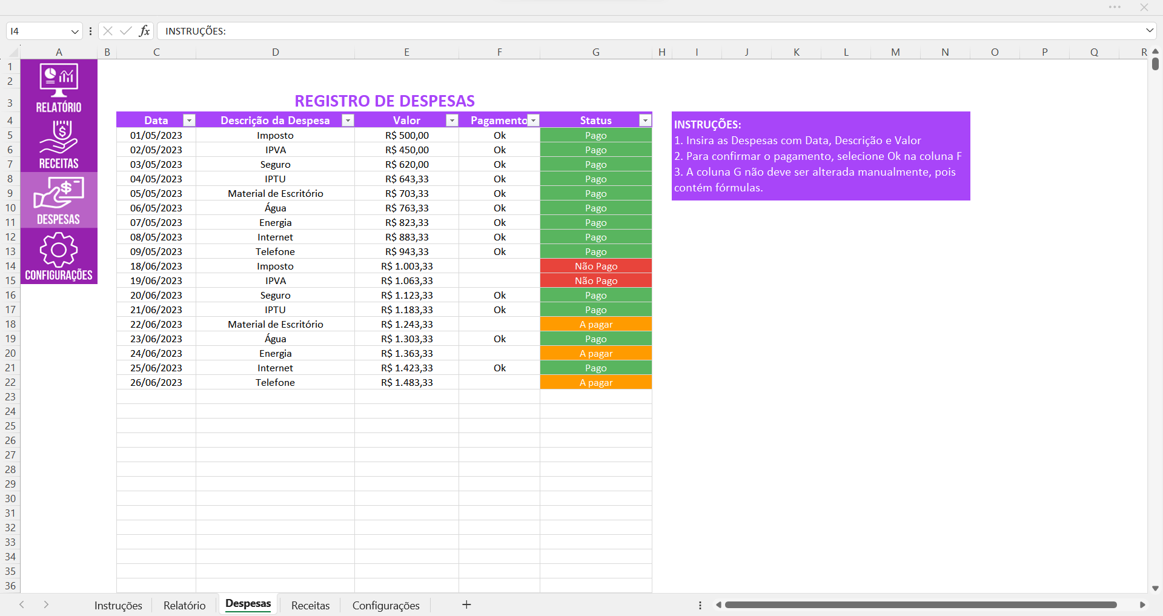Open the Insert Function fx button
Image resolution: width=1163 pixels, height=616 pixels.
tap(144, 31)
